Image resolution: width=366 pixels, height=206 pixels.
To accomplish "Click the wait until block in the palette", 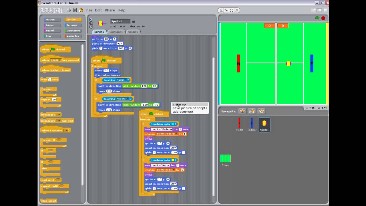I will coord(51,180).
